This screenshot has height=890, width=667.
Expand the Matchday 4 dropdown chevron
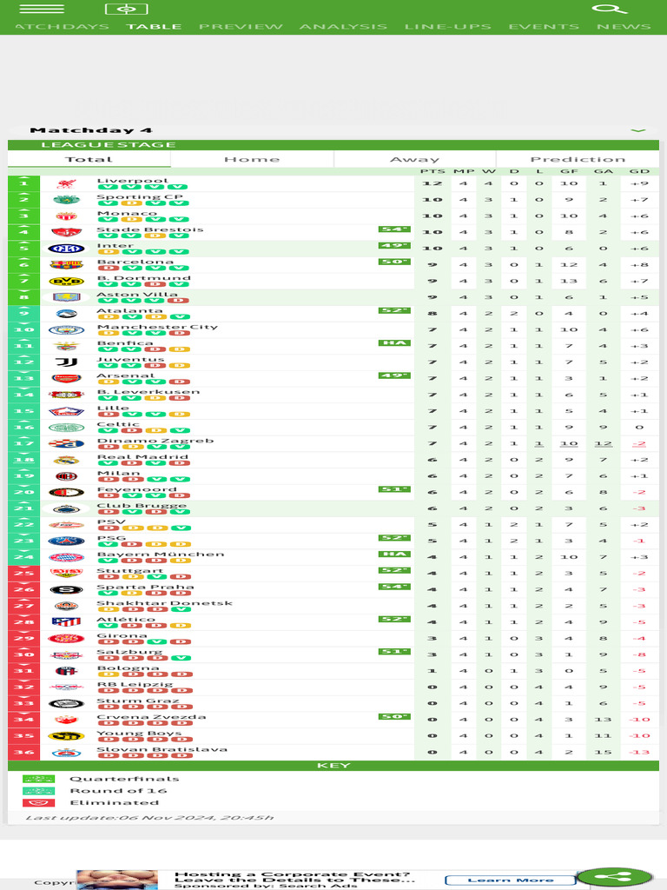click(638, 130)
